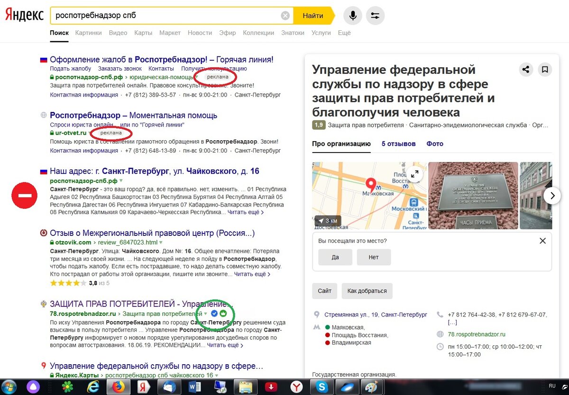Open Skype from the taskbar
This screenshot has height=395, width=569.
coord(322,387)
